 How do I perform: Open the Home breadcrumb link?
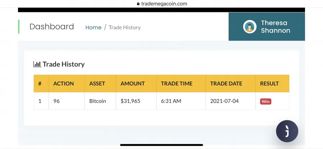(93, 27)
